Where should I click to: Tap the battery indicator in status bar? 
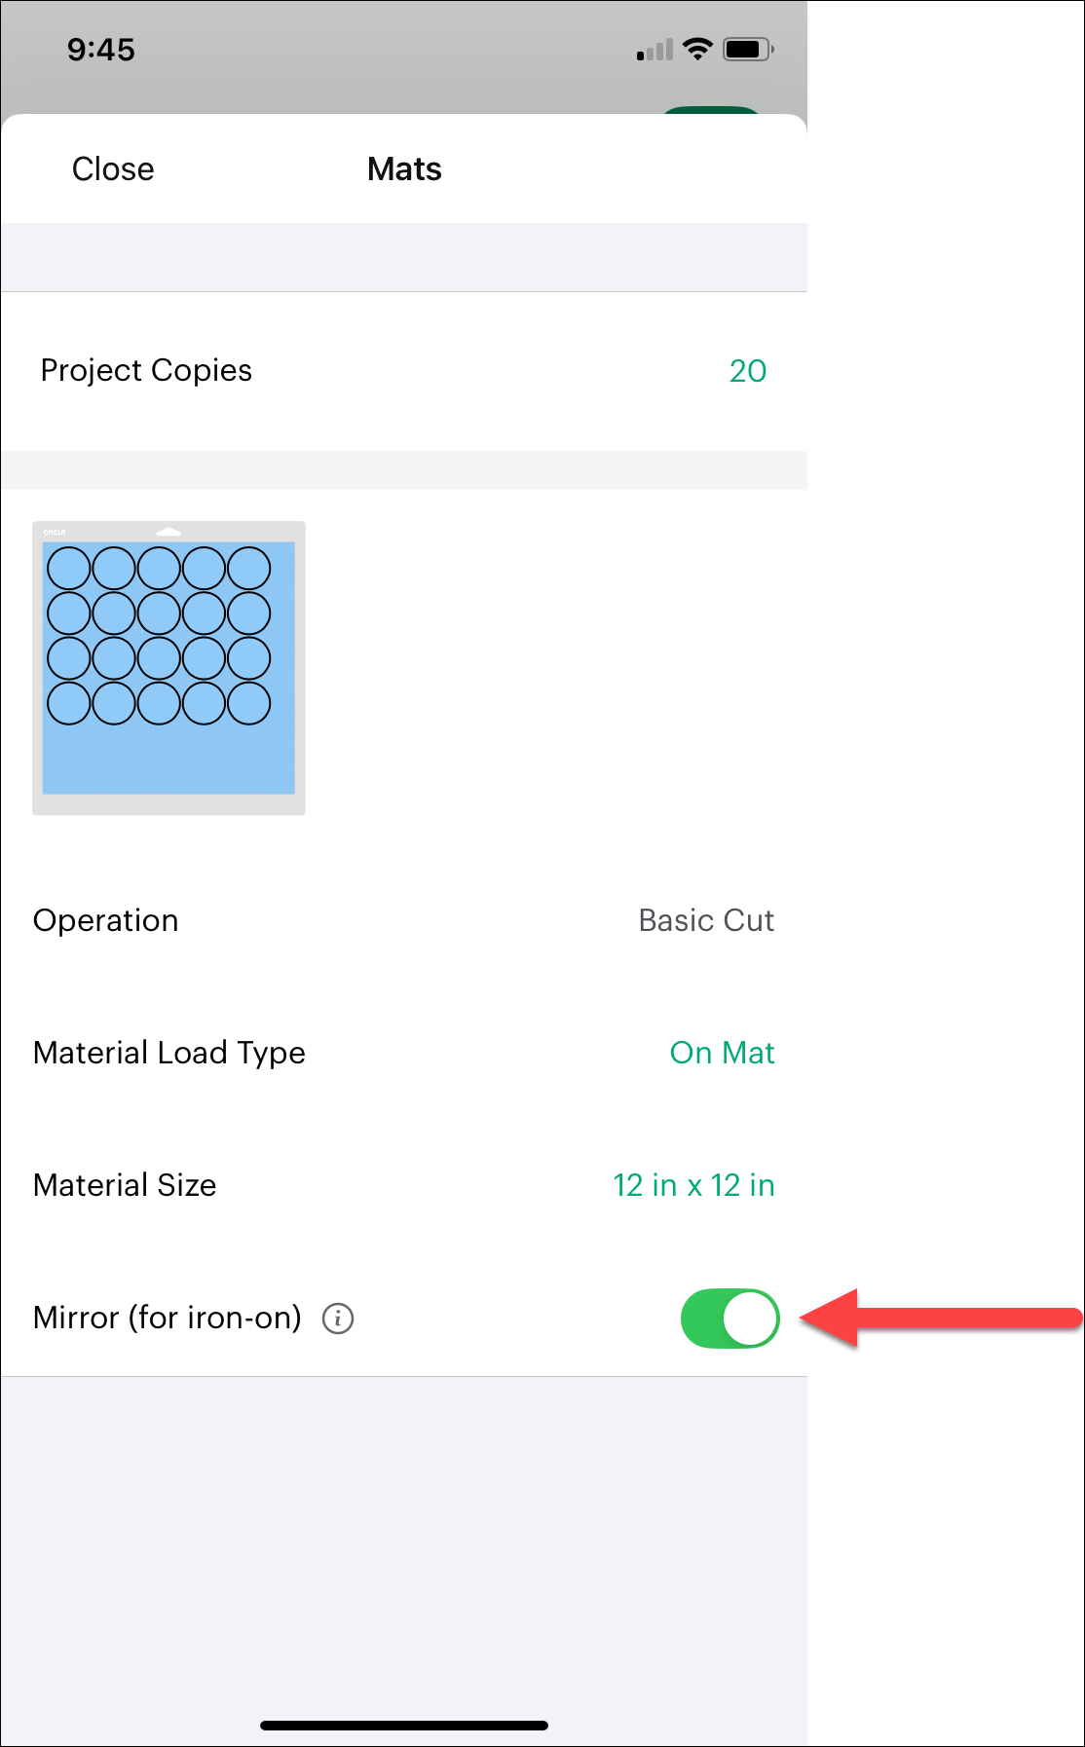pyautogui.click(x=746, y=47)
